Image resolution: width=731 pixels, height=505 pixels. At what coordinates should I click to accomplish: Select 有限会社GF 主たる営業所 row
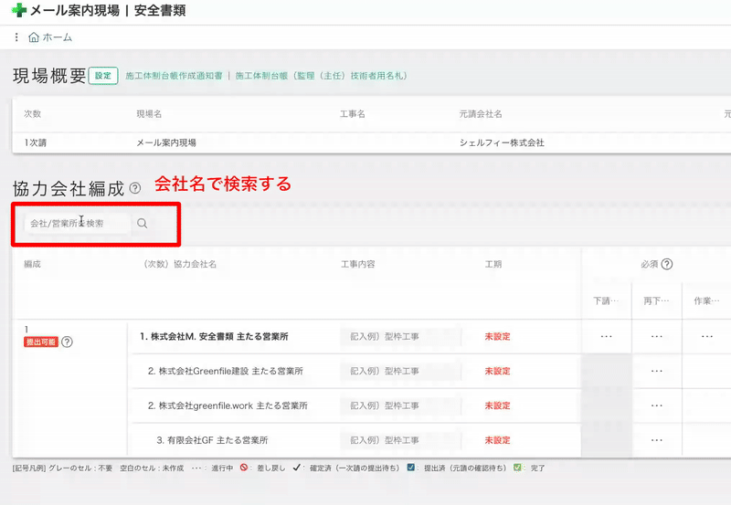[212, 440]
